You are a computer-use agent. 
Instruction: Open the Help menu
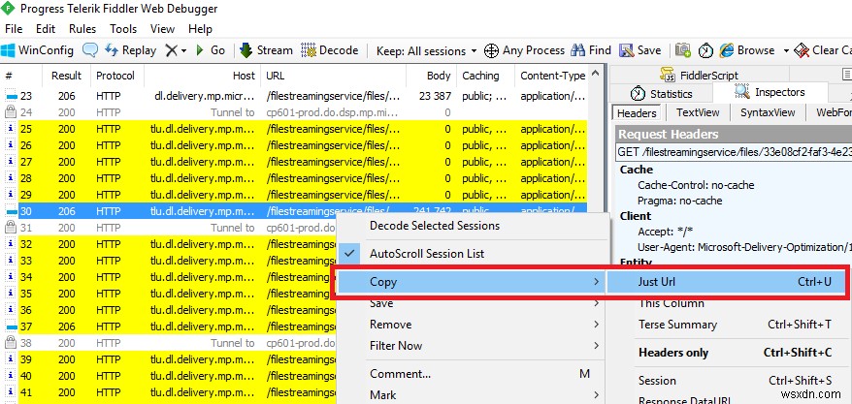pos(200,29)
